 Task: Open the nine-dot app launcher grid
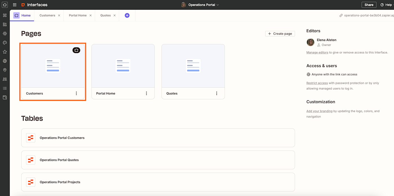(x=15, y=5)
